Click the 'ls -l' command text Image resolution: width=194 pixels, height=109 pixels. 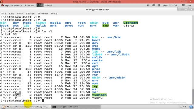coord(47,31)
